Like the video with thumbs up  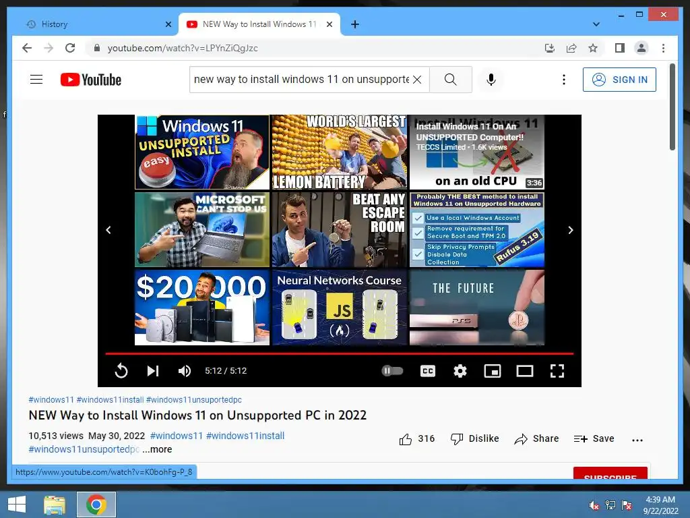416,438
